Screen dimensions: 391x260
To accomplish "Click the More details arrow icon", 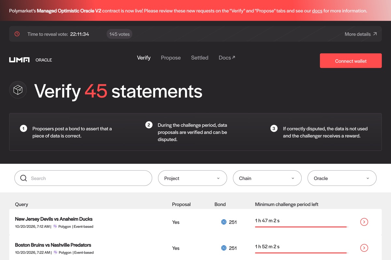I will (375, 34).
